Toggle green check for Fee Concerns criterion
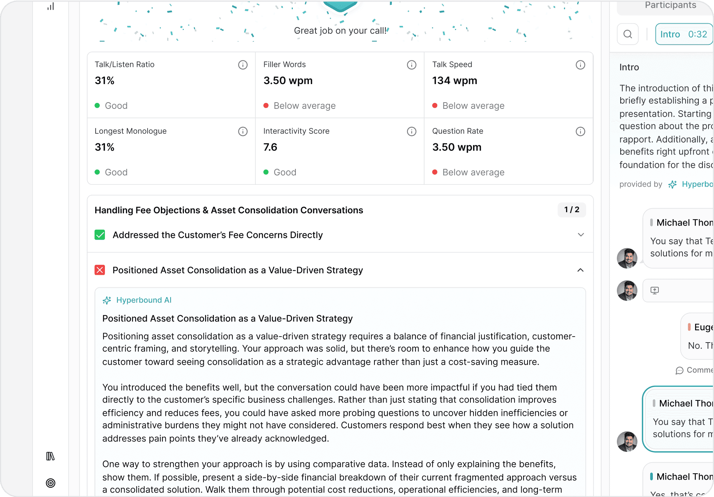The width and height of the screenshot is (714, 497). (100, 235)
